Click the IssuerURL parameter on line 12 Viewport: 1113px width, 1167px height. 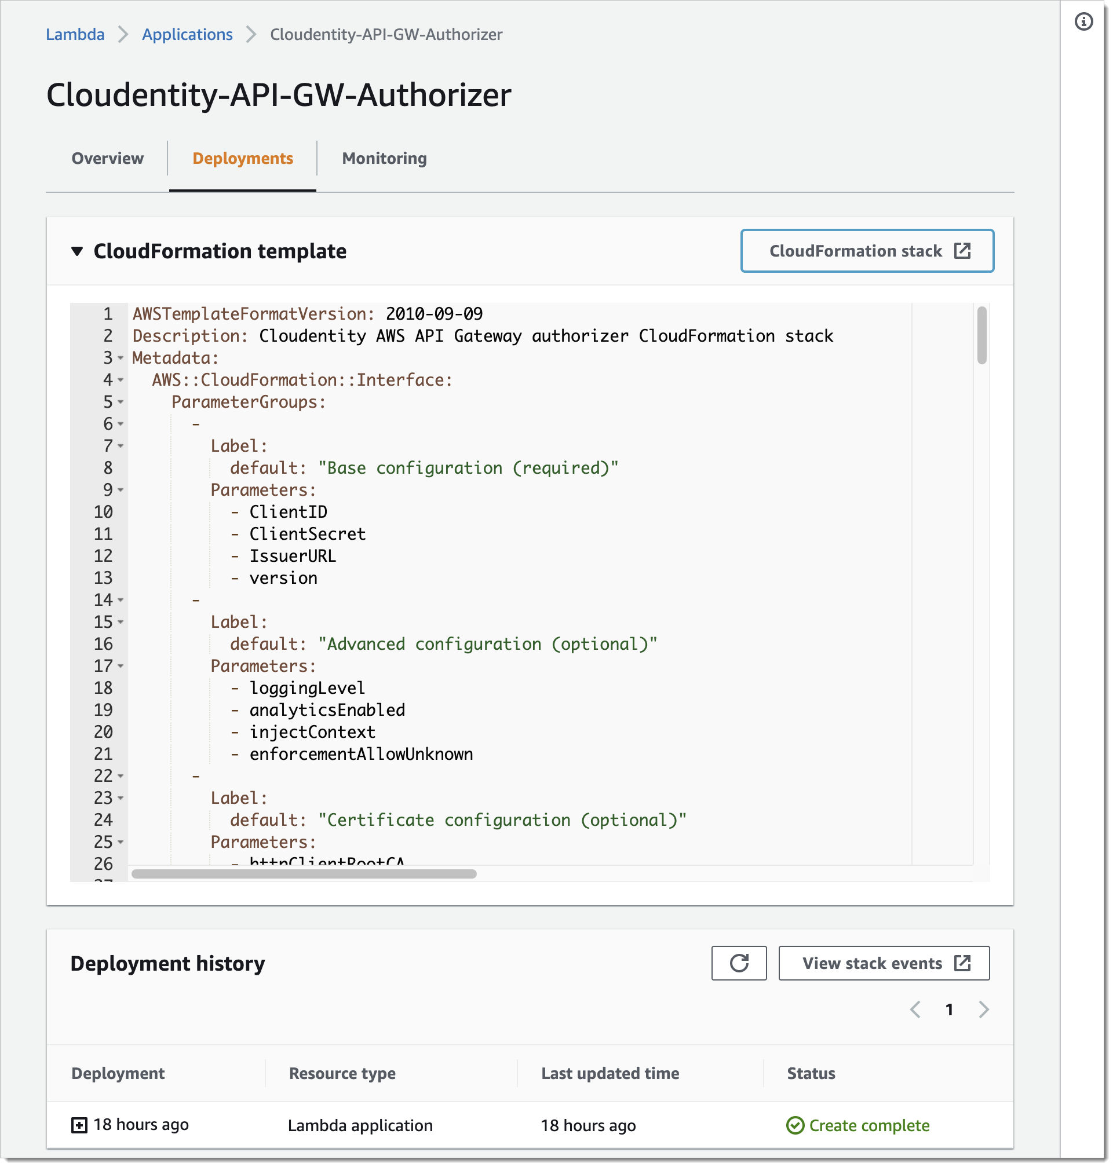(x=293, y=555)
